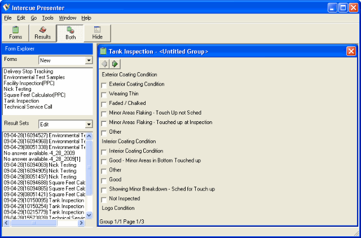Select Facility Inspection(PPC) form
The image size is (361, 238).
[x=29, y=83]
